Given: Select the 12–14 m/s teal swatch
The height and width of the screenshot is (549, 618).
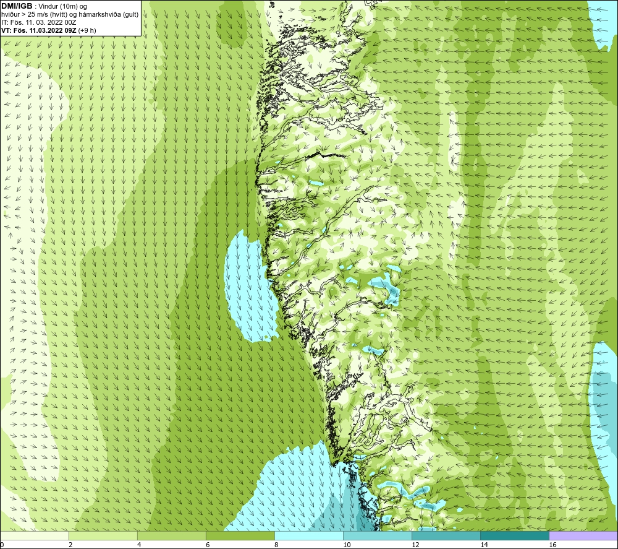Looking at the screenshot, I should 446,535.
